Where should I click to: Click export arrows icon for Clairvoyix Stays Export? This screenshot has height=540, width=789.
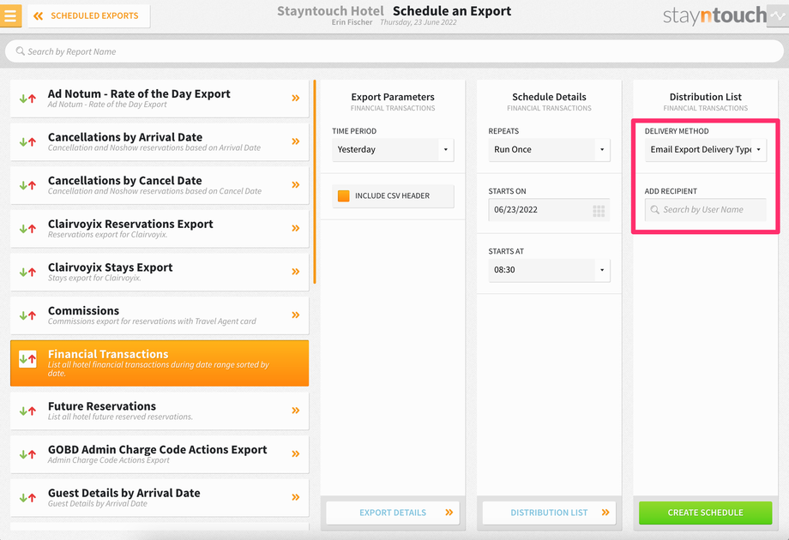27,272
